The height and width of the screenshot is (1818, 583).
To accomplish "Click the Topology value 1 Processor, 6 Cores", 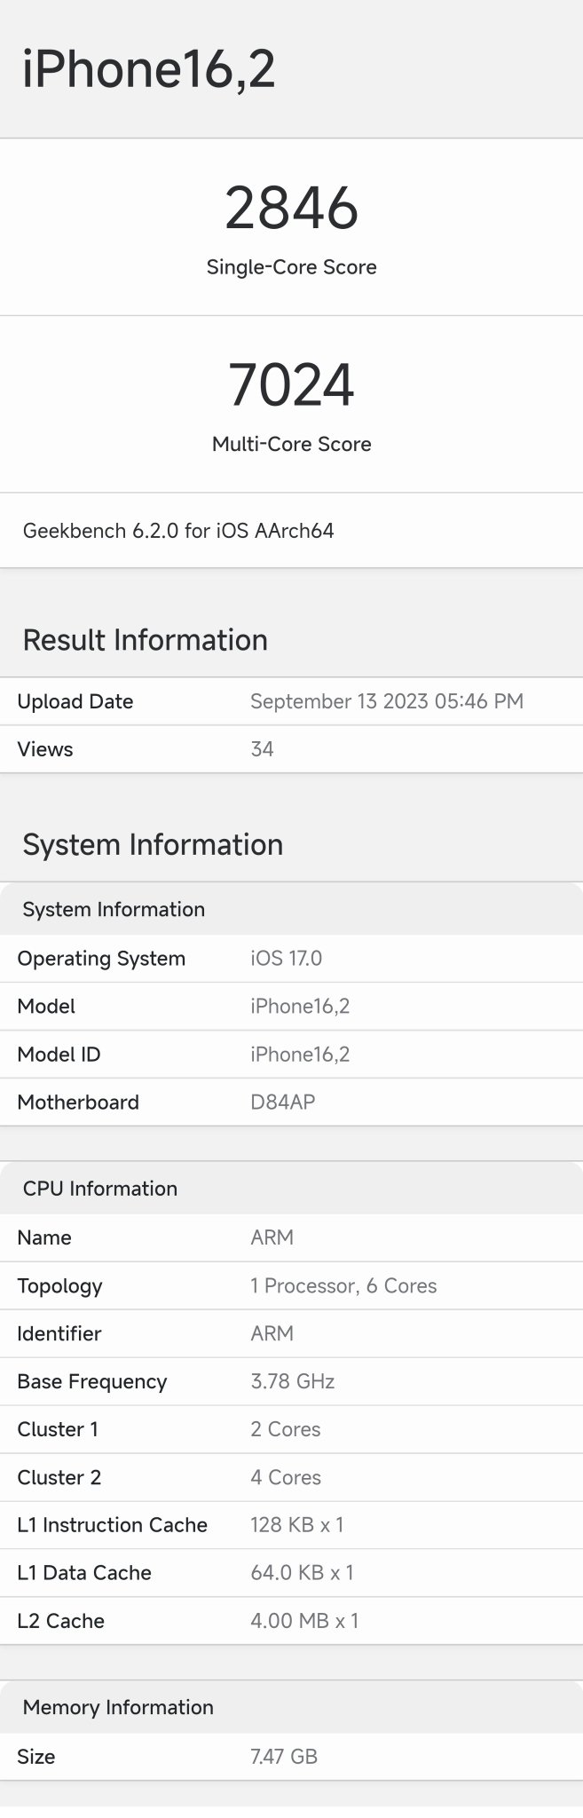I will point(343,1286).
